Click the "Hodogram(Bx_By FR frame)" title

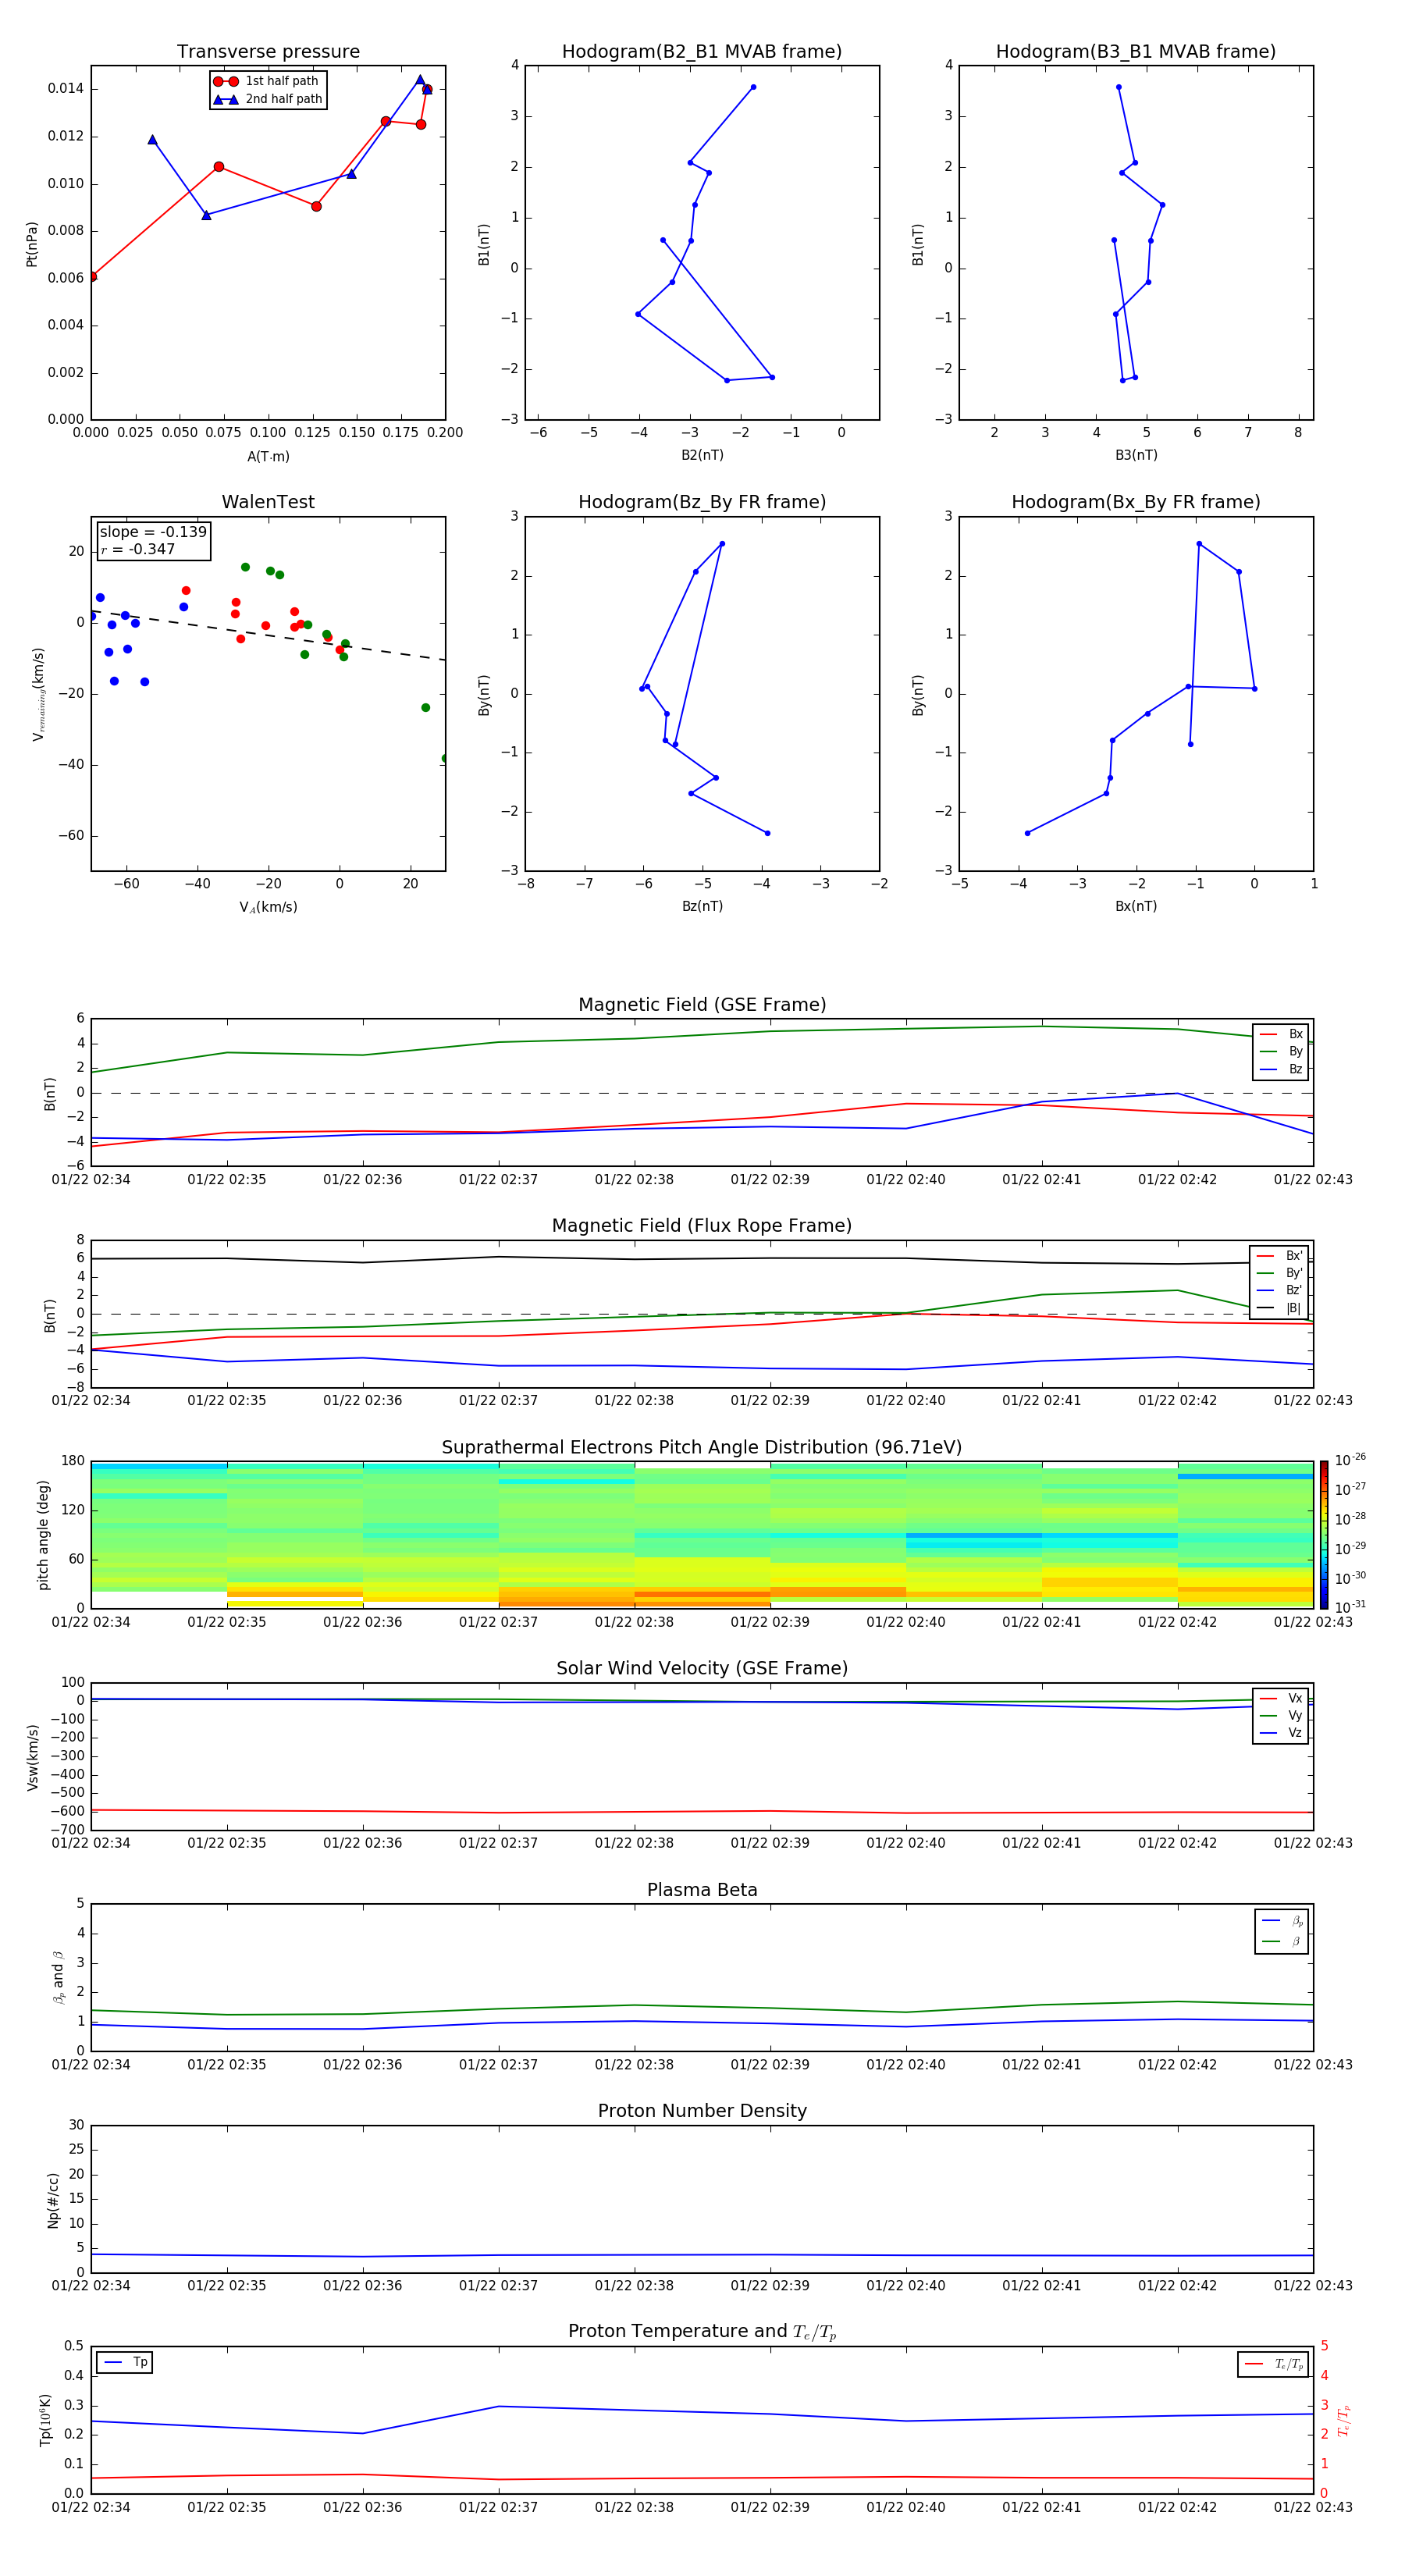click(x=1136, y=502)
